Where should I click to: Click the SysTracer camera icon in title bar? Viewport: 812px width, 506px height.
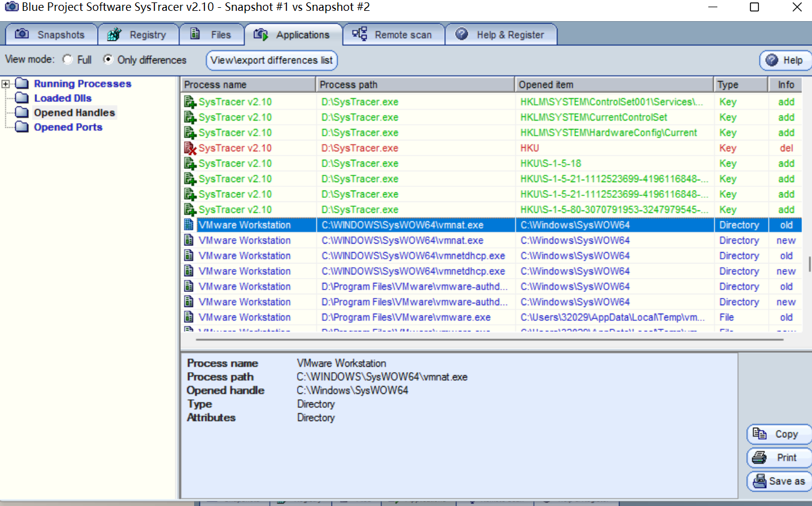coord(11,7)
